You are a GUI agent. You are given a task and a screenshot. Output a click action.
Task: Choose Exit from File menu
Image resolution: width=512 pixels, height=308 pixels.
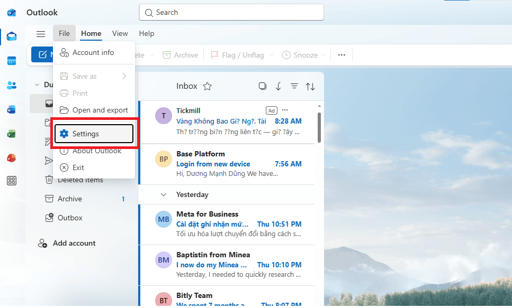click(94, 167)
